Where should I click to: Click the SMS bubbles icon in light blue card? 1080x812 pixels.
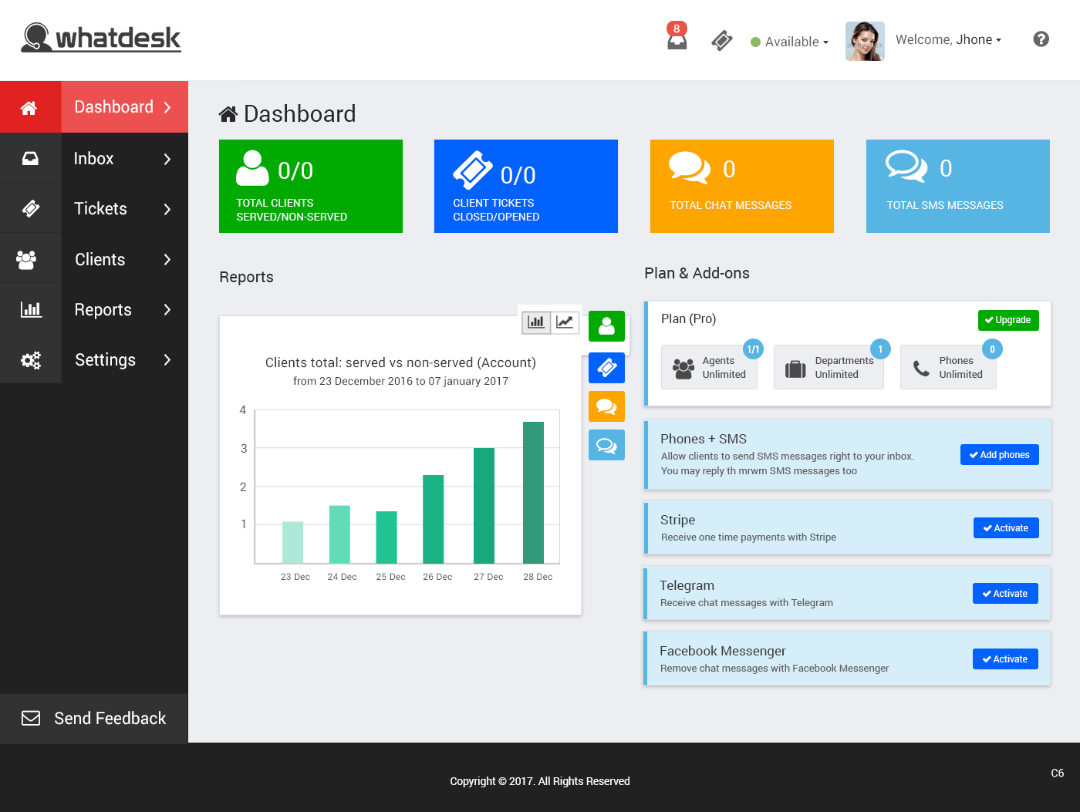coord(906,167)
